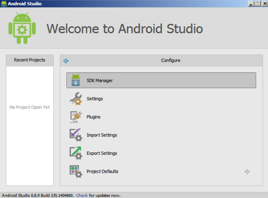Go back using the blue arrow
This screenshot has height=198, width=268.
point(66,61)
